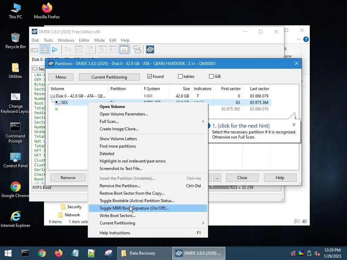Click Firefox icon in the taskbar
The image size is (347, 260).
coord(58,253)
